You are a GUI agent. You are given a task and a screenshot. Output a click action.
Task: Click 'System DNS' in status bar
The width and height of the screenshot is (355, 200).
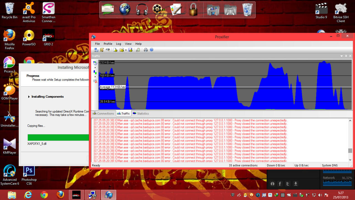click(x=330, y=166)
